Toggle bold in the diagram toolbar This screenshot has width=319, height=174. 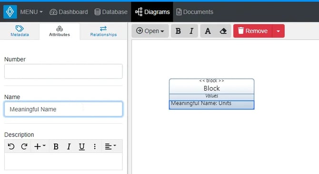[x=178, y=31]
